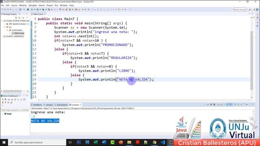The height and width of the screenshot is (146, 260).
Task: Expand the JRE System Library node
Action: pyautogui.click(x=4, y=24)
